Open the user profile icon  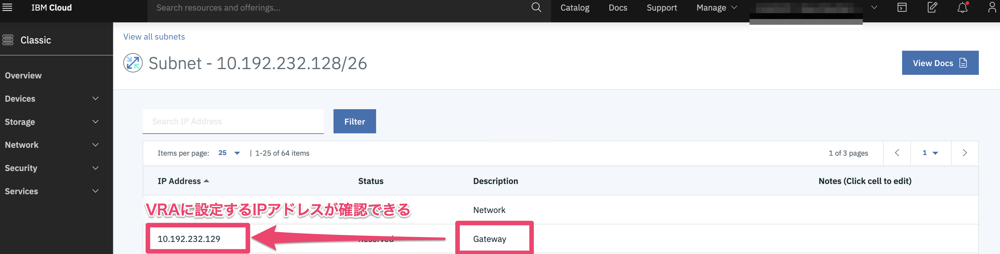click(992, 7)
